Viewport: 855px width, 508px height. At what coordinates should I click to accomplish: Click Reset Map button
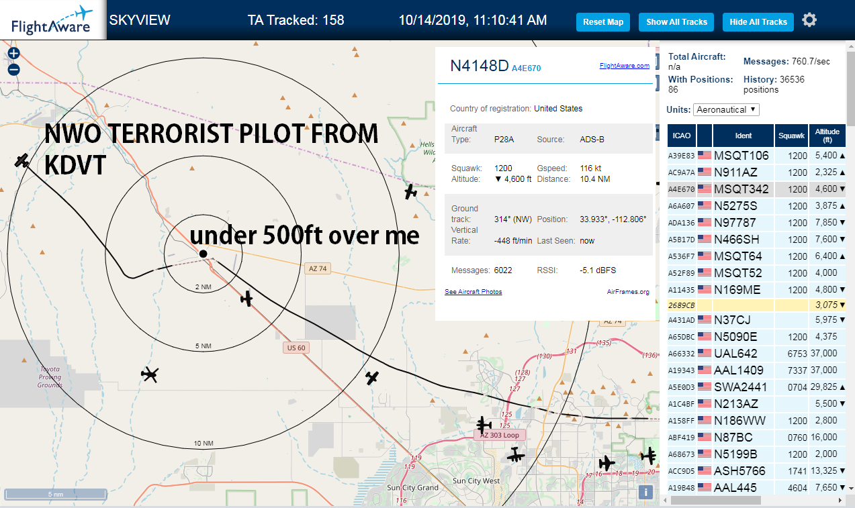(x=603, y=22)
